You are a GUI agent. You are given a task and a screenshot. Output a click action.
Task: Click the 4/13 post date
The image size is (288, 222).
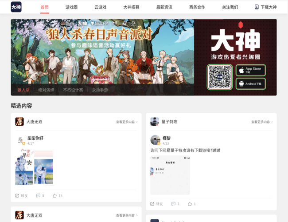[166, 143]
